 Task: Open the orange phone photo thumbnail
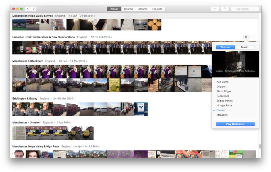[x=100, y=25]
